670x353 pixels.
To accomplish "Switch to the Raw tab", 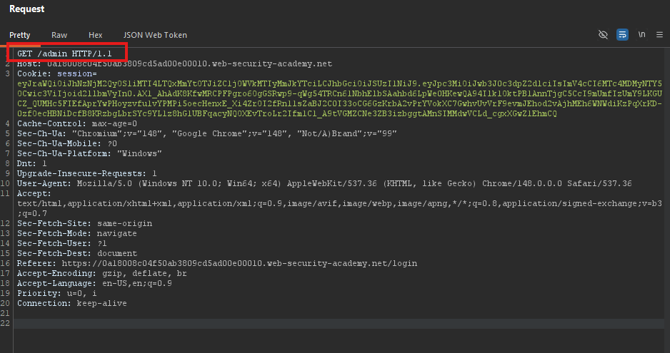I will (59, 35).
